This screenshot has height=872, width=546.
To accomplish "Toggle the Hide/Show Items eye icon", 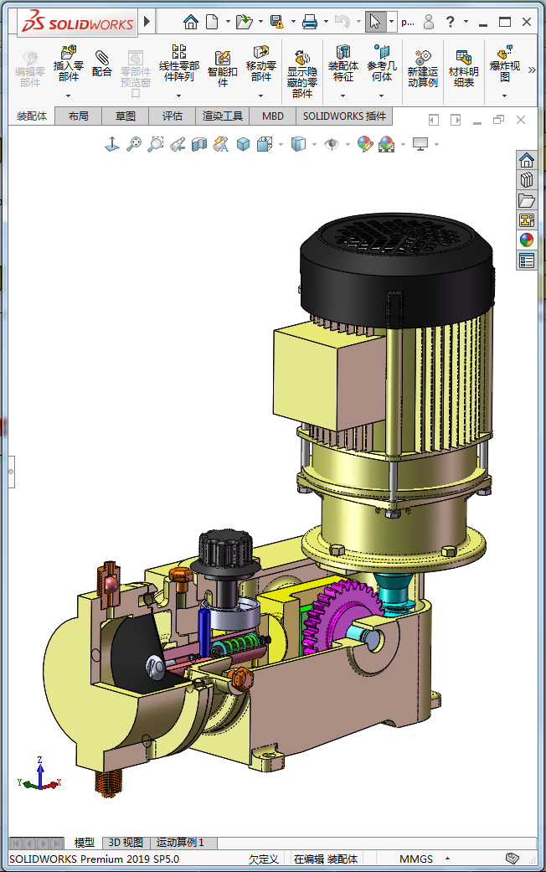I will (332, 145).
